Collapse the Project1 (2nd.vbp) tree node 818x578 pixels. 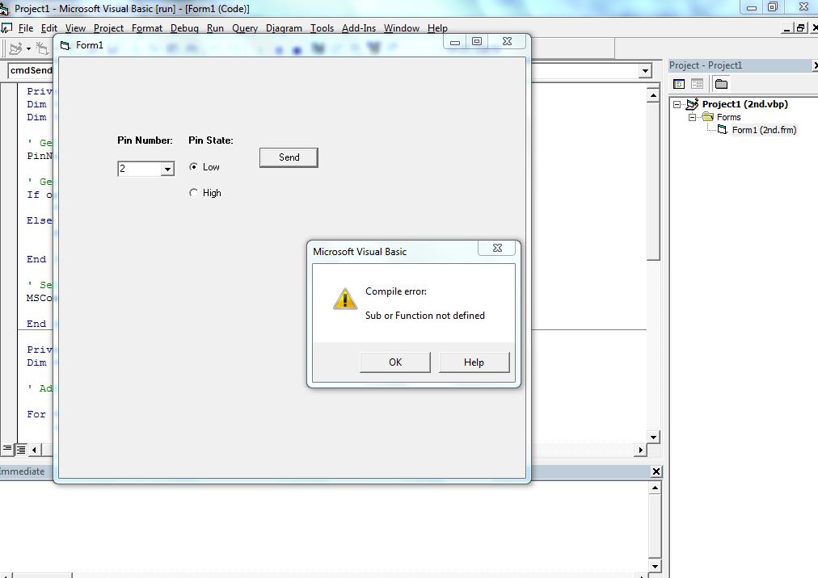pyautogui.click(x=677, y=104)
